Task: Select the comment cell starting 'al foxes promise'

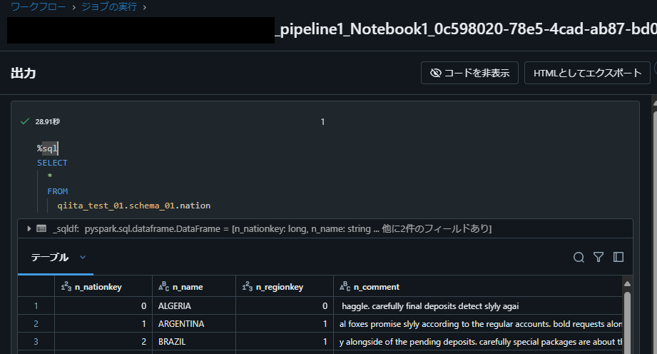Action: pos(478,324)
